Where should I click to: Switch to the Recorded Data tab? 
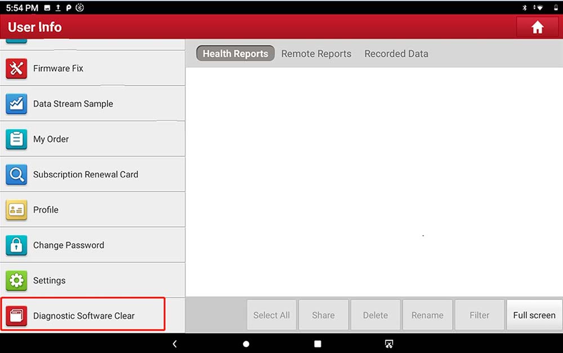pyautogui.click(x=396, y=54)
